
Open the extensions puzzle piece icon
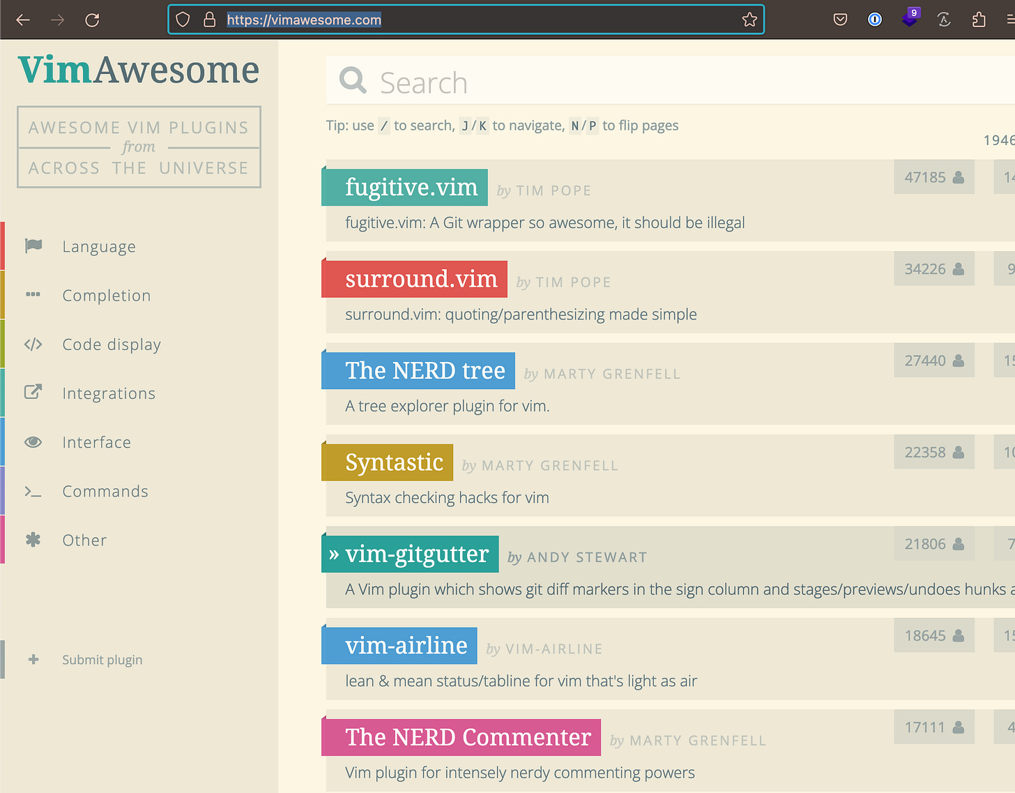[979, 20]
